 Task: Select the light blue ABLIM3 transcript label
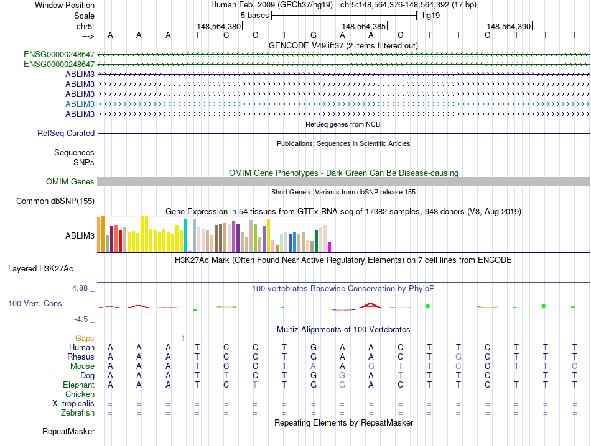point(80,104)
